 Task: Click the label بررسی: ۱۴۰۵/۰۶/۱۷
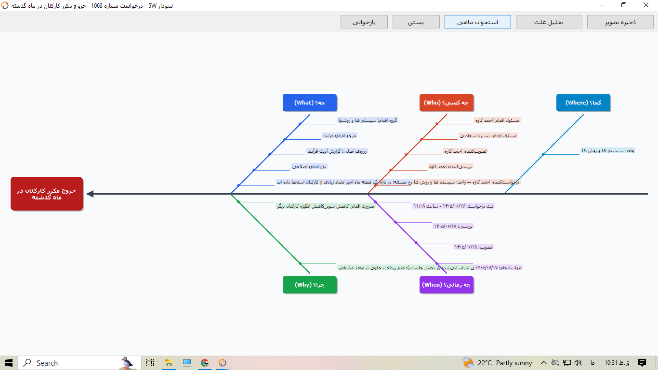454,226
